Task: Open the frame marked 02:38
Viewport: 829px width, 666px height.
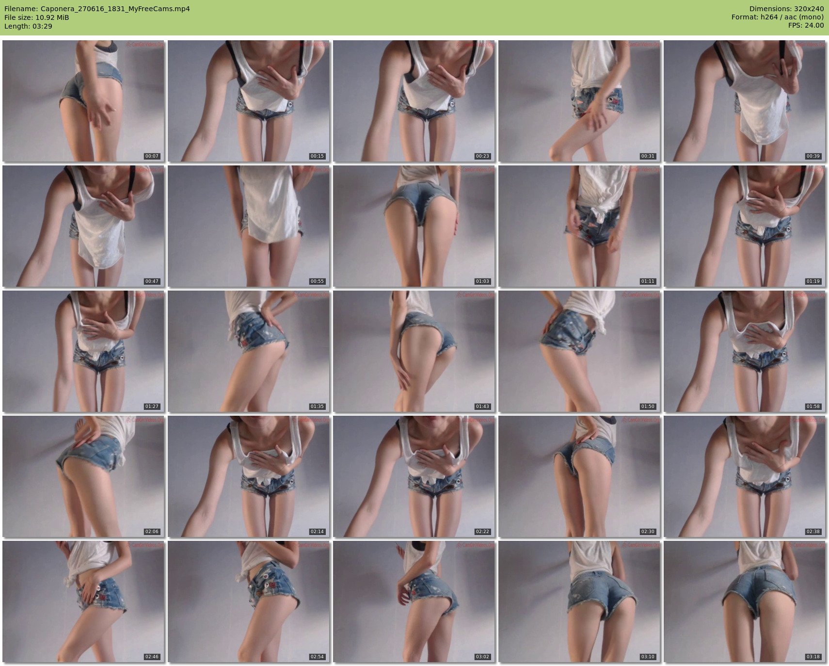Action: [x=744, y=476]
